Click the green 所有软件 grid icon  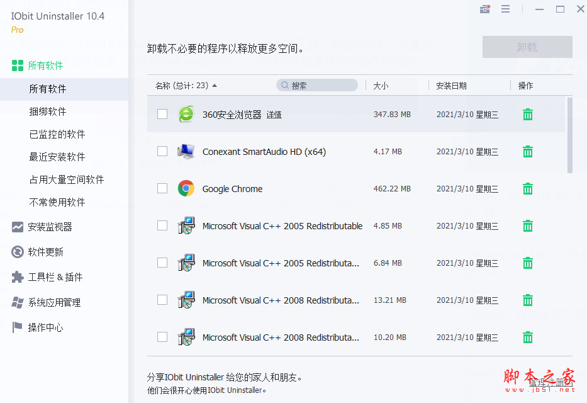tap(18, 65)
